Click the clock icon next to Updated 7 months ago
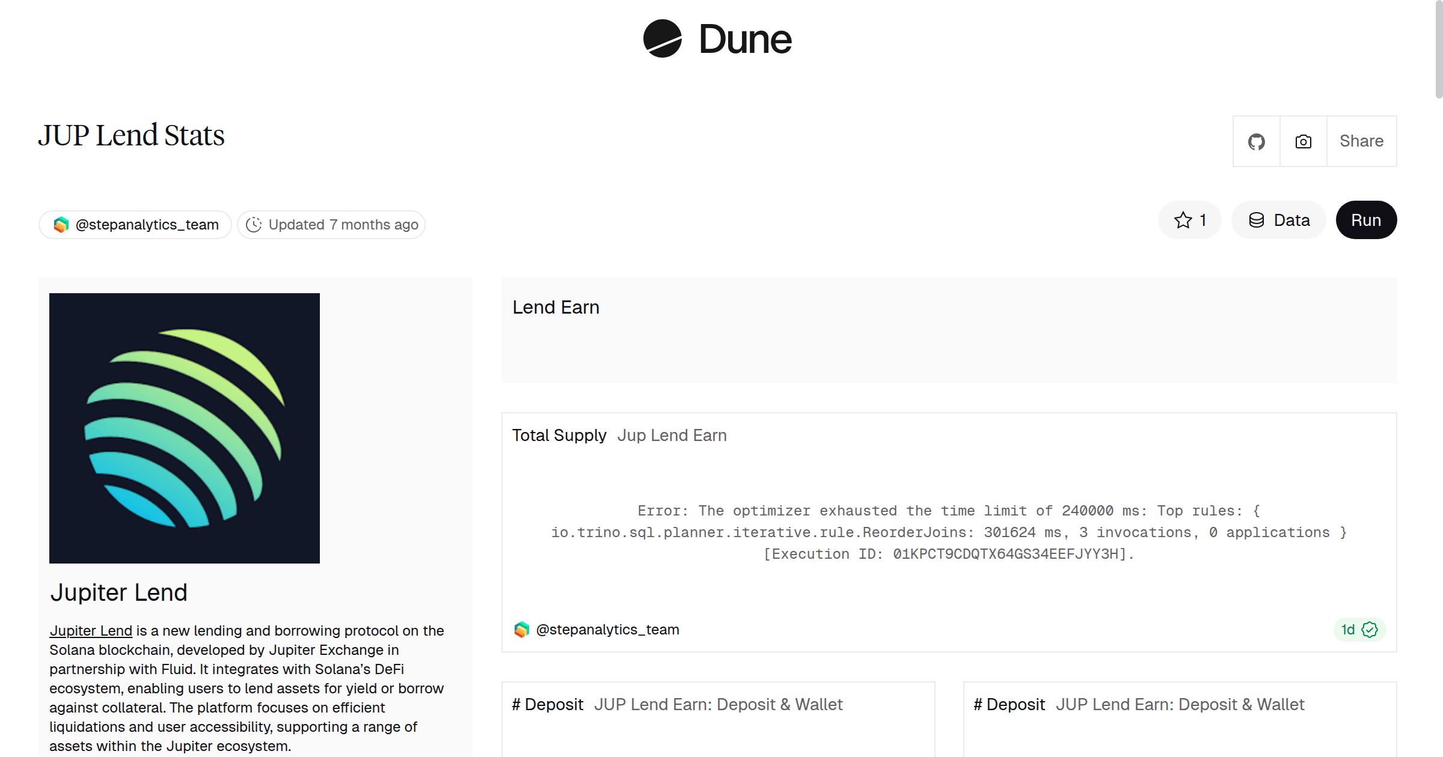This screenshot has width=1443, height=757. point(254,224)
